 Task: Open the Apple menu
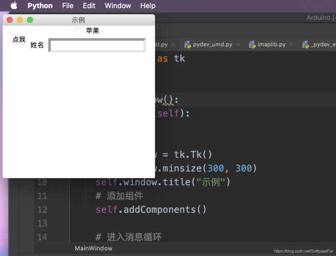14,5
